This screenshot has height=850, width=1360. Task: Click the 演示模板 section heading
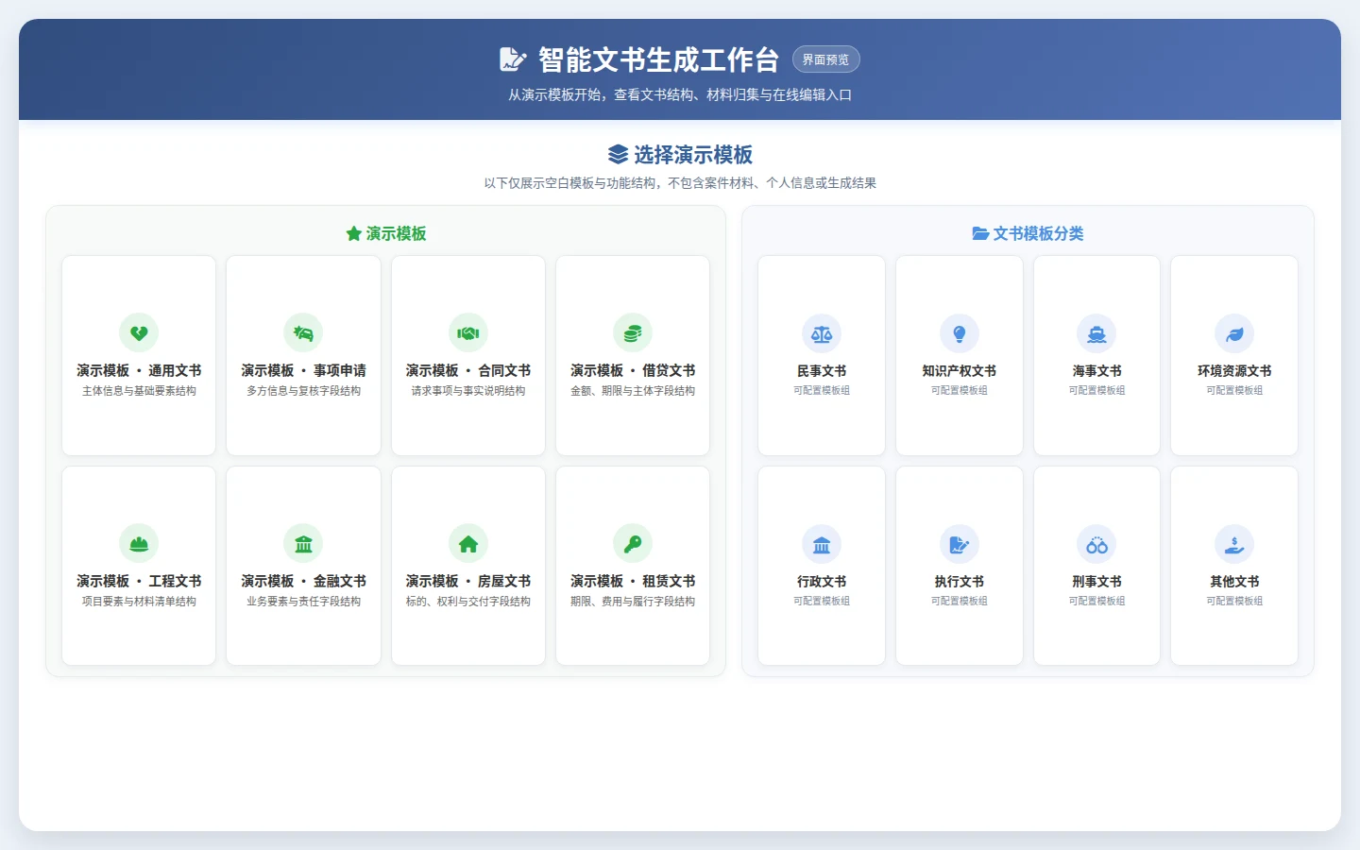pos(397,233)
